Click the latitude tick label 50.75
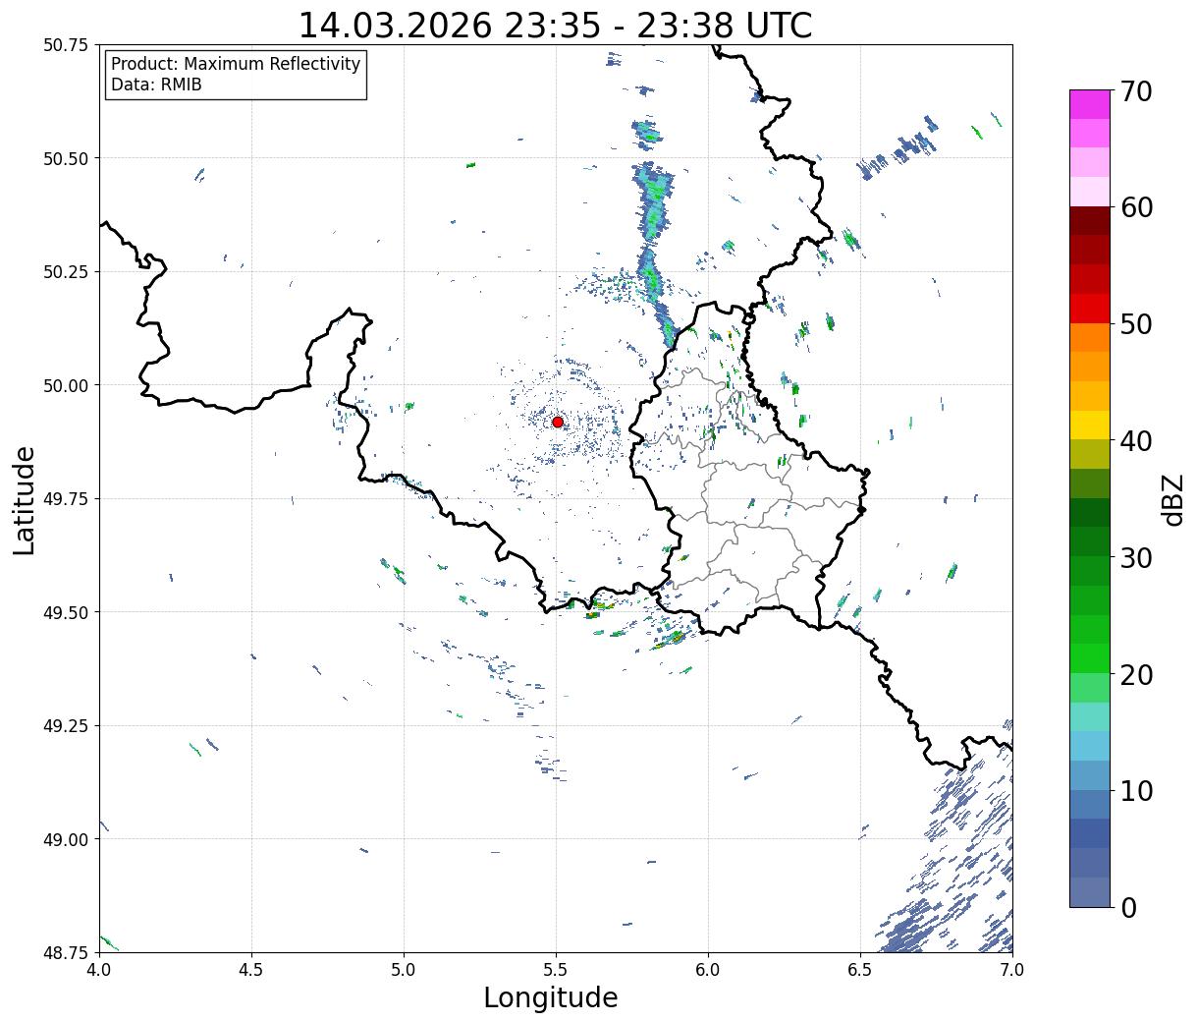Screen dimensions: 1197x1022 67,45
